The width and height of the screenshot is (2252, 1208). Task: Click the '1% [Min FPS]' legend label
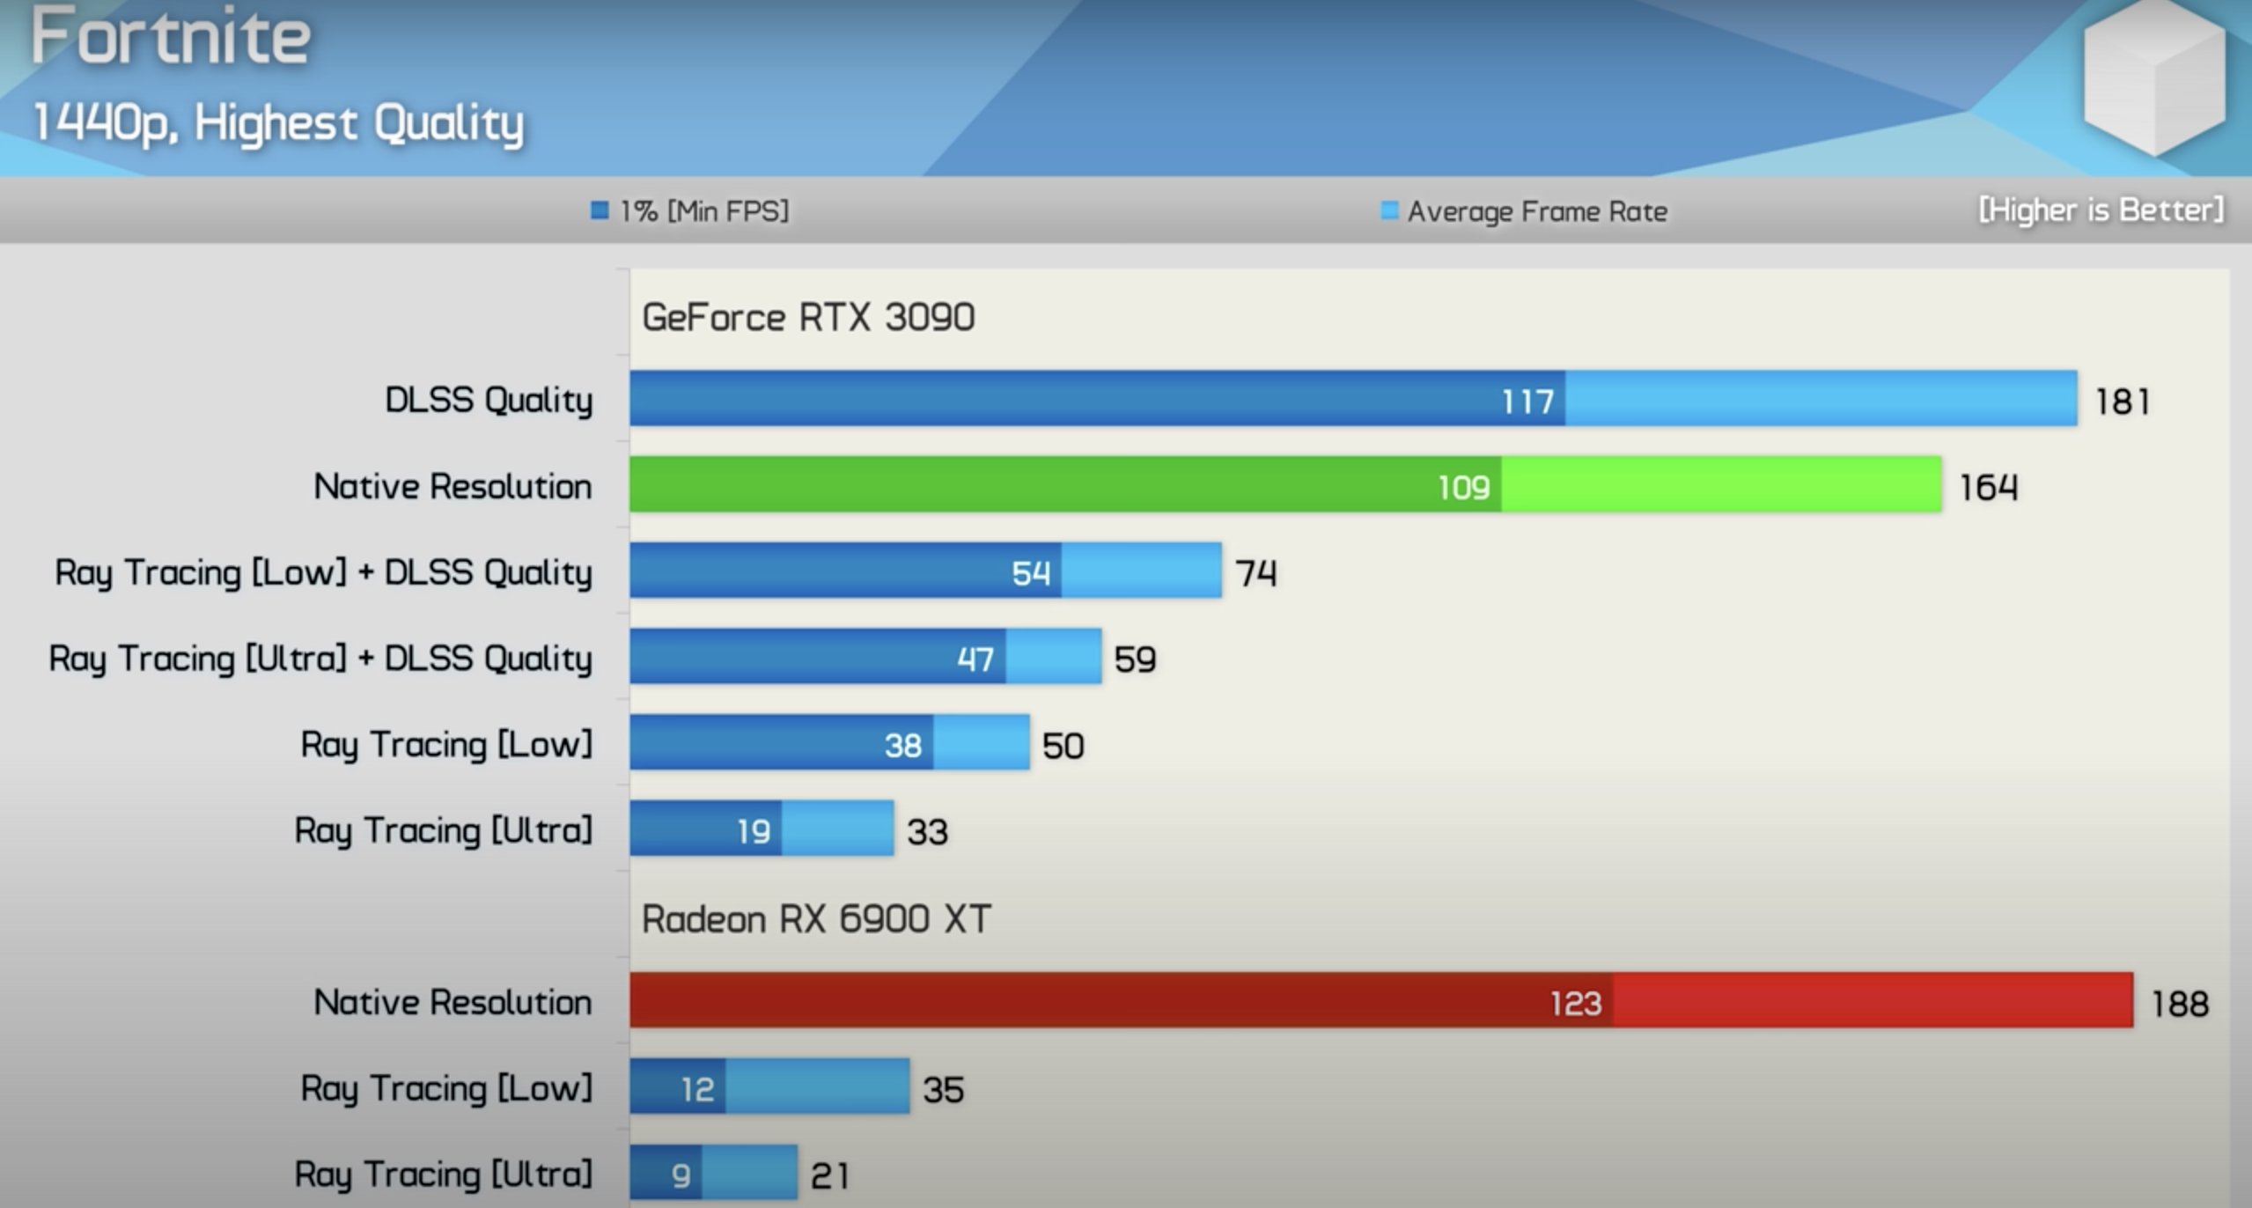pyautogui.click(x=704, y=211)
